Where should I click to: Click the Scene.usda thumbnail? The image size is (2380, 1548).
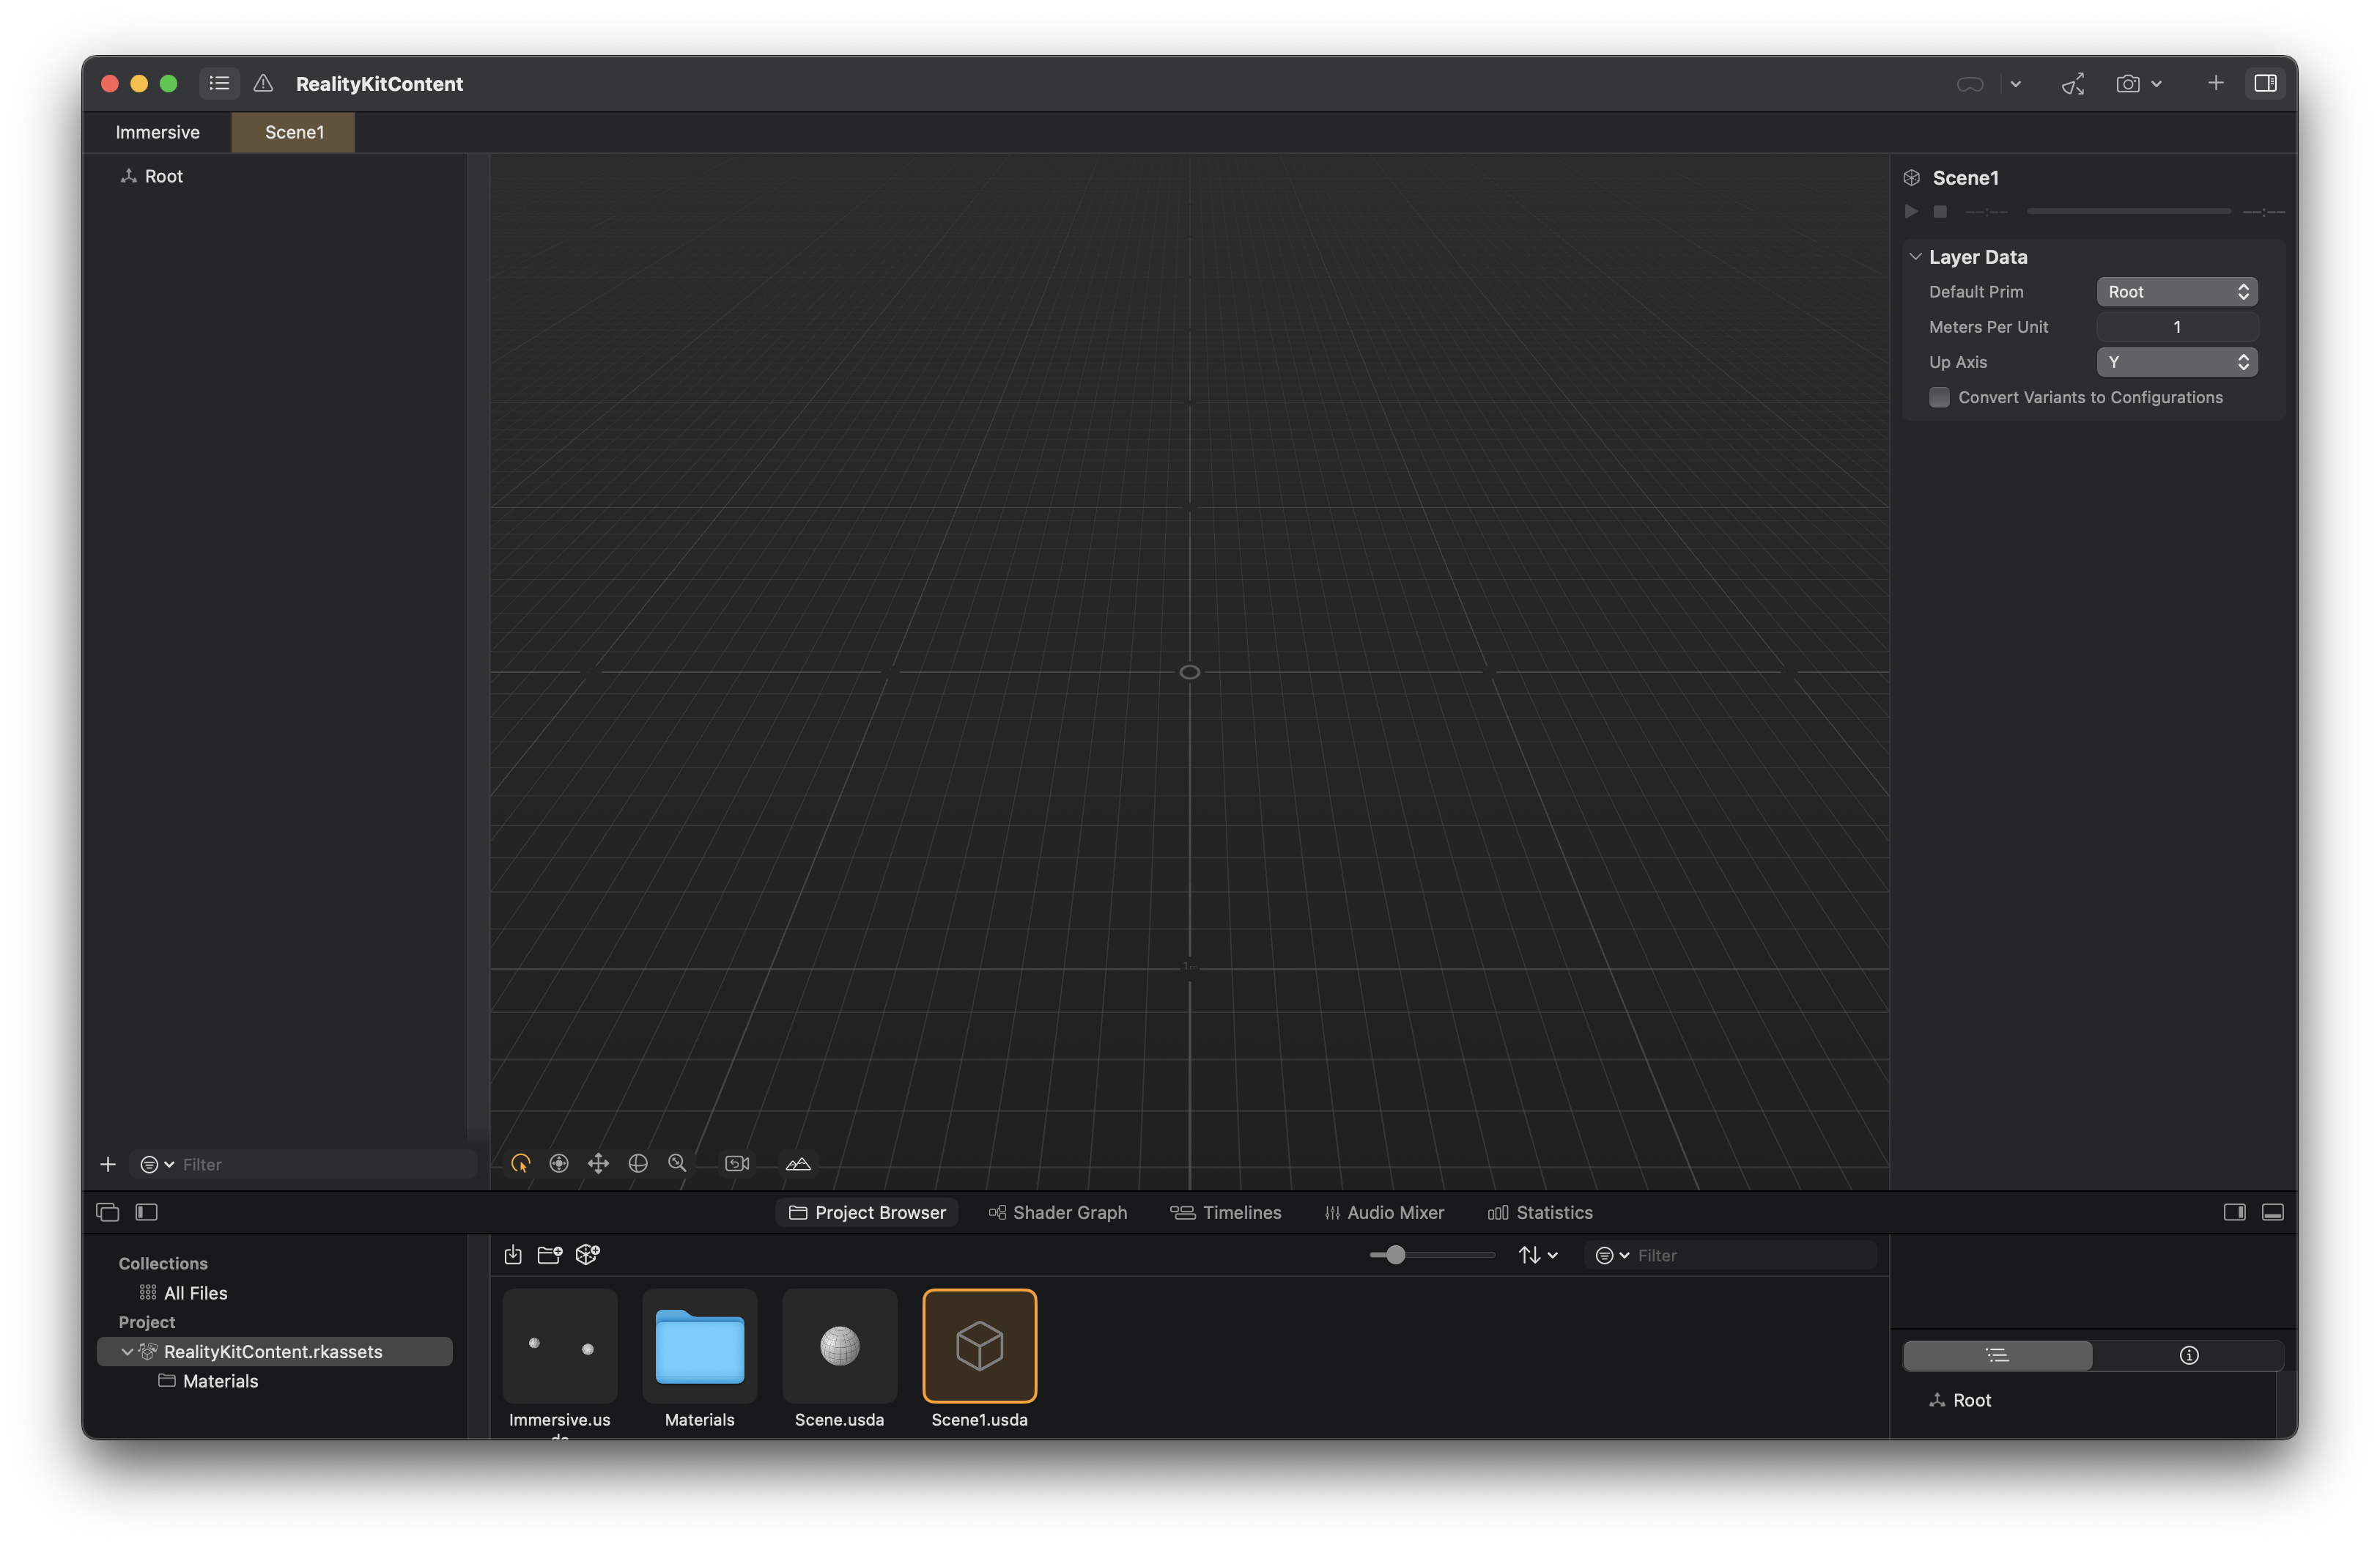click(x=839, y=1346)
